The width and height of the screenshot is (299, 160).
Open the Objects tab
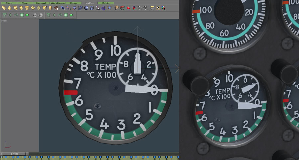[9, 3]
